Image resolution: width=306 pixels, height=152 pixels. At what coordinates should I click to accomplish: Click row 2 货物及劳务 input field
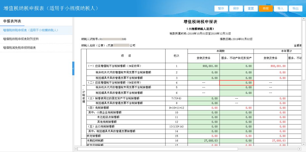(x=203, y=72)
